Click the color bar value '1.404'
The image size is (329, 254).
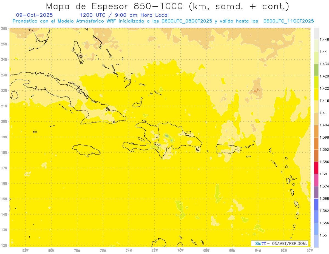pyautogui.click(x=324, y=125)
